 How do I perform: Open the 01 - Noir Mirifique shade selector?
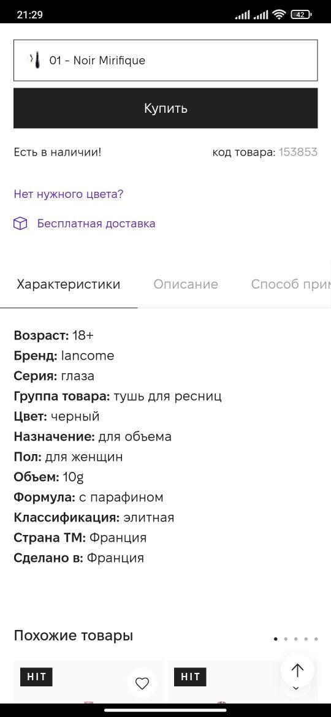pos(165,60)
